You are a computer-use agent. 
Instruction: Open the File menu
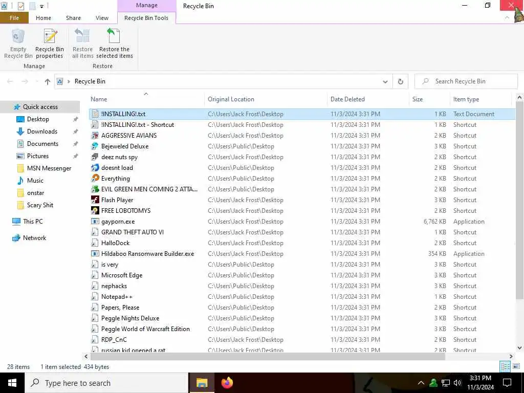tap(14, 18)
